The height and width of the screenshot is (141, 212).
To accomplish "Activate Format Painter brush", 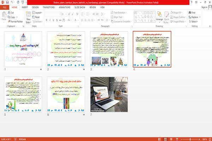I will (9, 22).
